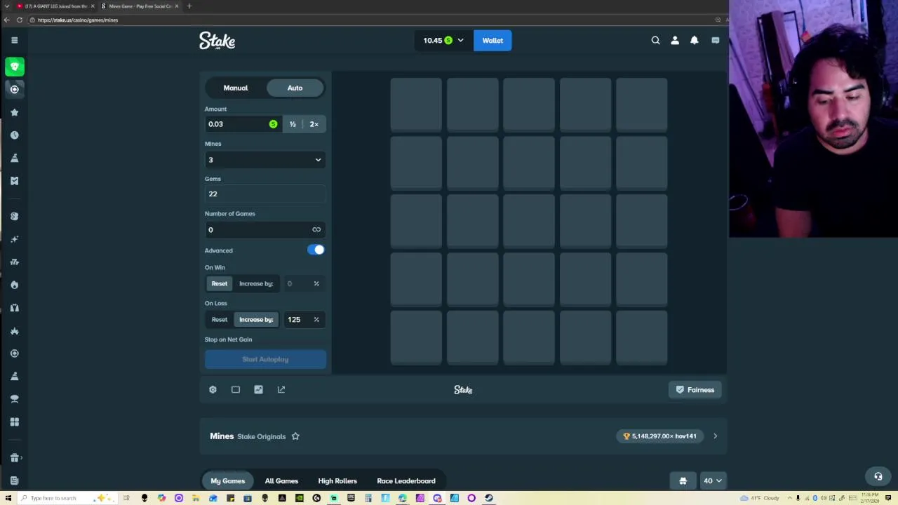Add Mines to favourites star
Image resolution: width=898 pixels, height=505 pixels.
click(x=295, y=436)
